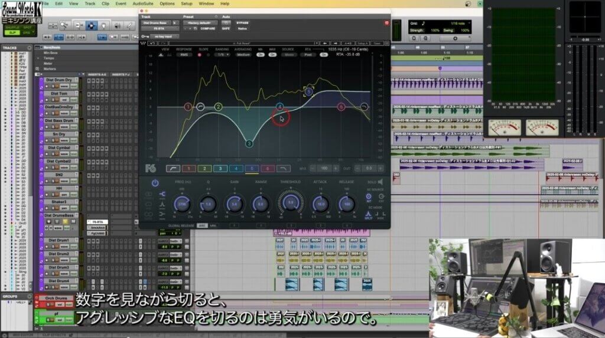Click EQ band node 6 on graph
605x338 pixels.
pyautogui.click(x=341, y=107)
